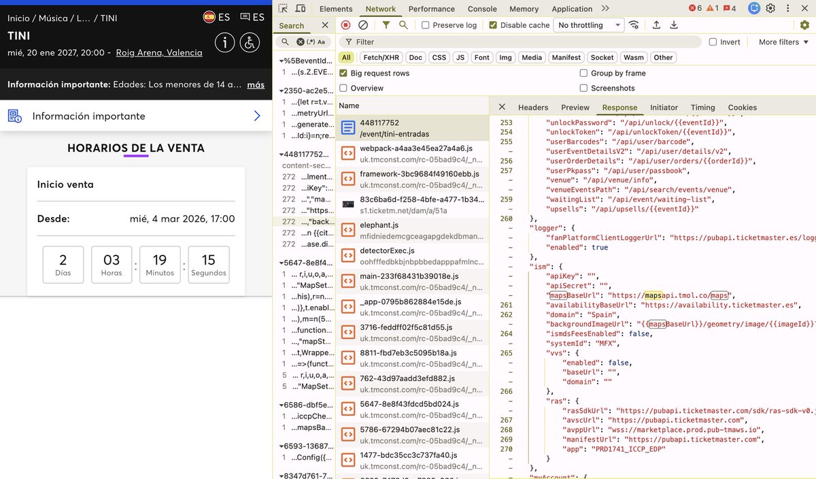Viewport: 816px width, 479px height.
Task: Switch to the Console tab
Action: (x=482, y=9)
